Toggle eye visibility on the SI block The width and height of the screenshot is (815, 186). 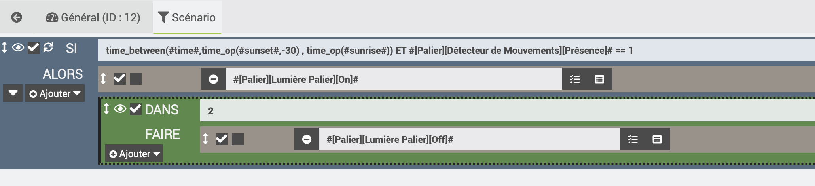18,47
